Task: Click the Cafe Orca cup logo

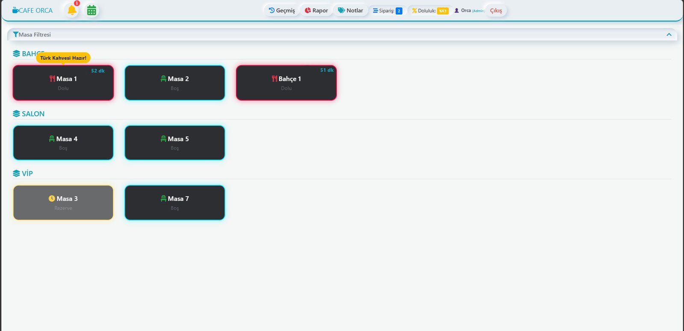Action: tap(15, 10)
